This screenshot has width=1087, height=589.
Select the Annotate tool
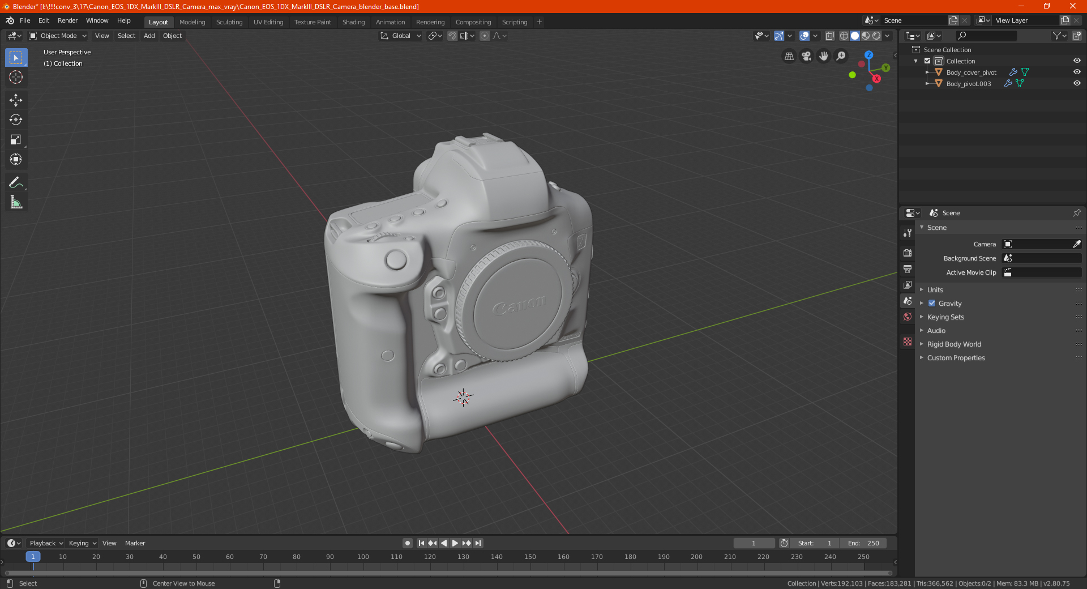click(x=16, y=182)
